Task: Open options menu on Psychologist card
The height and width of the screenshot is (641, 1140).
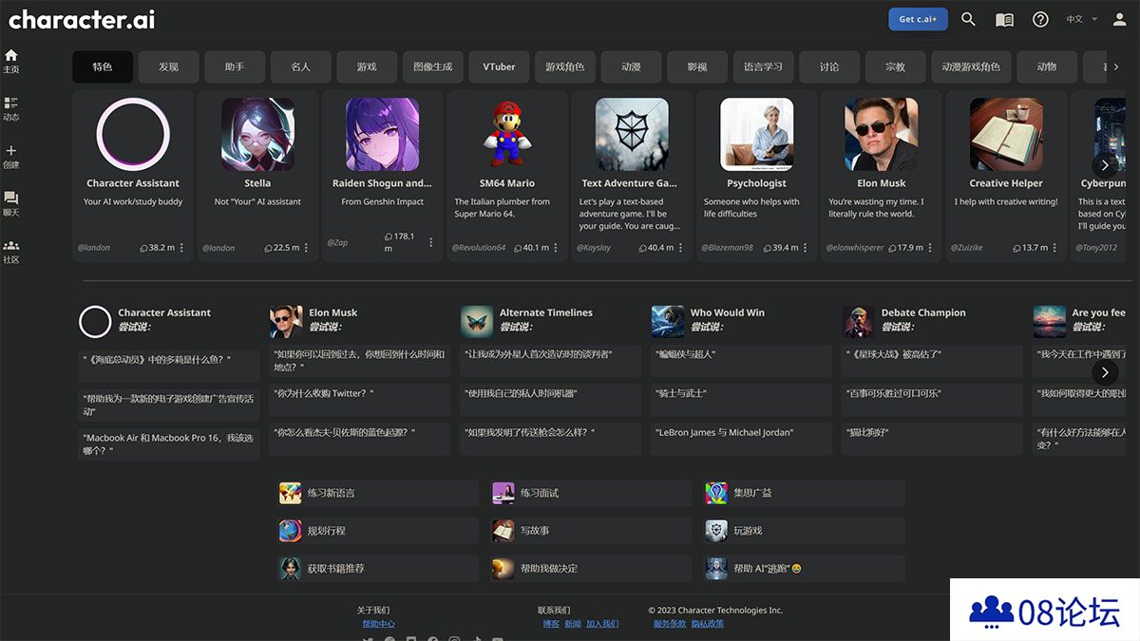Action: (806, 248)
